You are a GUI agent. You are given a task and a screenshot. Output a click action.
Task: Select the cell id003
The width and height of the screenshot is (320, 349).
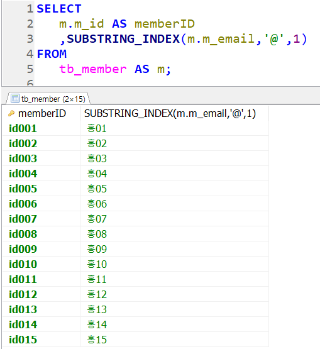41,158
